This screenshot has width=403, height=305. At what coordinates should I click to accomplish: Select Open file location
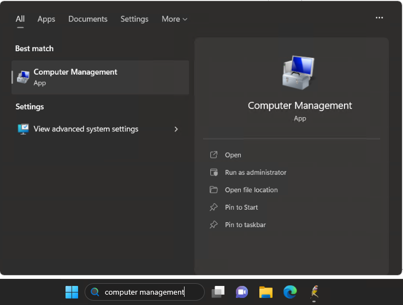point(251,190)
